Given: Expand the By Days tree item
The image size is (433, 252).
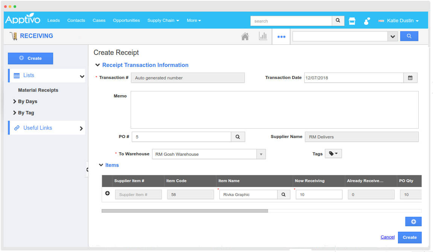Looking at the screenshot, I should click(15, 102).
